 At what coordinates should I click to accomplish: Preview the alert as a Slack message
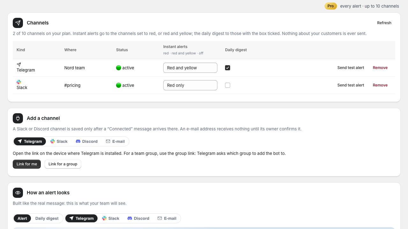click(111, 218)
